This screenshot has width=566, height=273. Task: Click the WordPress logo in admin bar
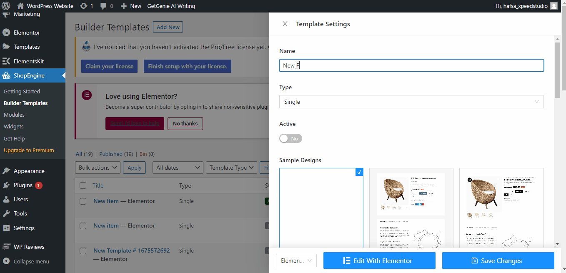(x=6, y=6)
